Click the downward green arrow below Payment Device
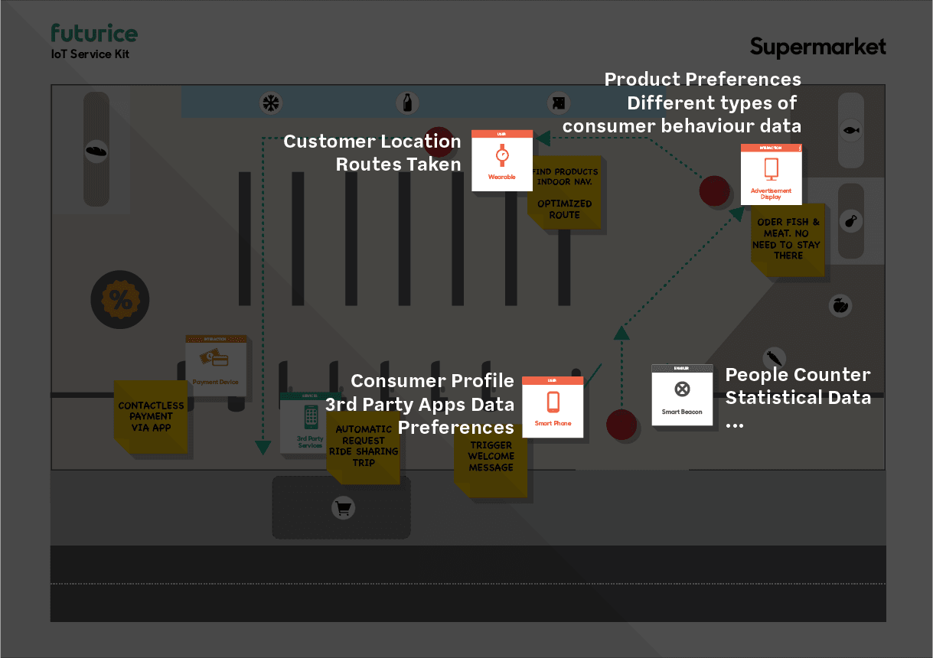The height and width of the screenshot is (658, 933). coord(263,448)
